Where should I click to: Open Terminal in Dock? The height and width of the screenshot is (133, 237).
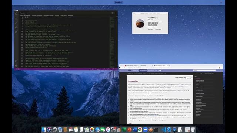click(x=156, y=130)
